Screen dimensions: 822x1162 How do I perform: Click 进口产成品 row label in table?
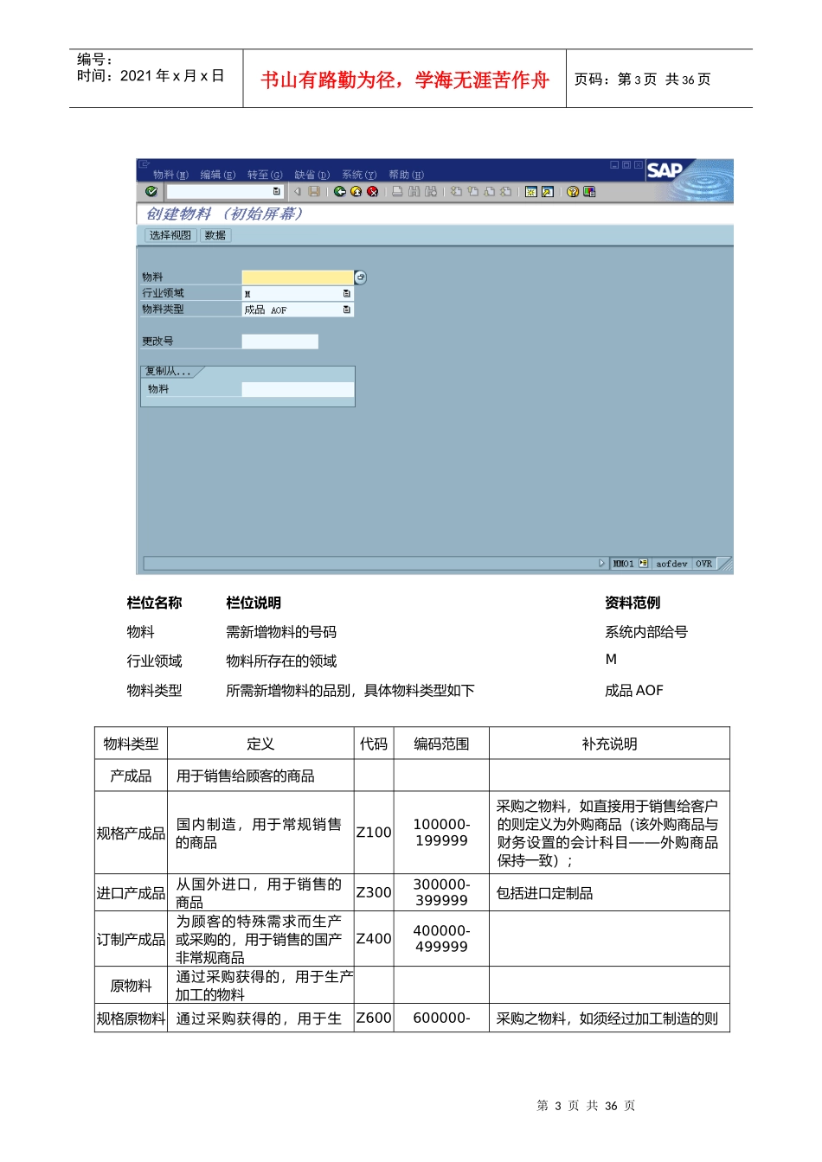pyautogui.click(x=131, y=893)
